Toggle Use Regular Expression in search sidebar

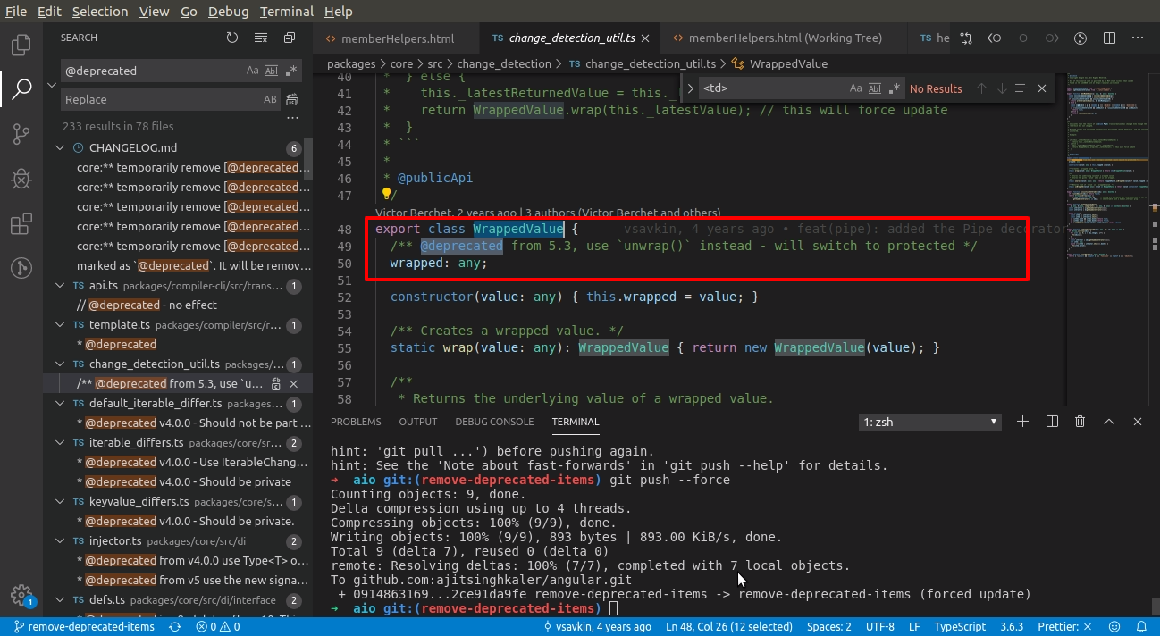tap(292, 71)
